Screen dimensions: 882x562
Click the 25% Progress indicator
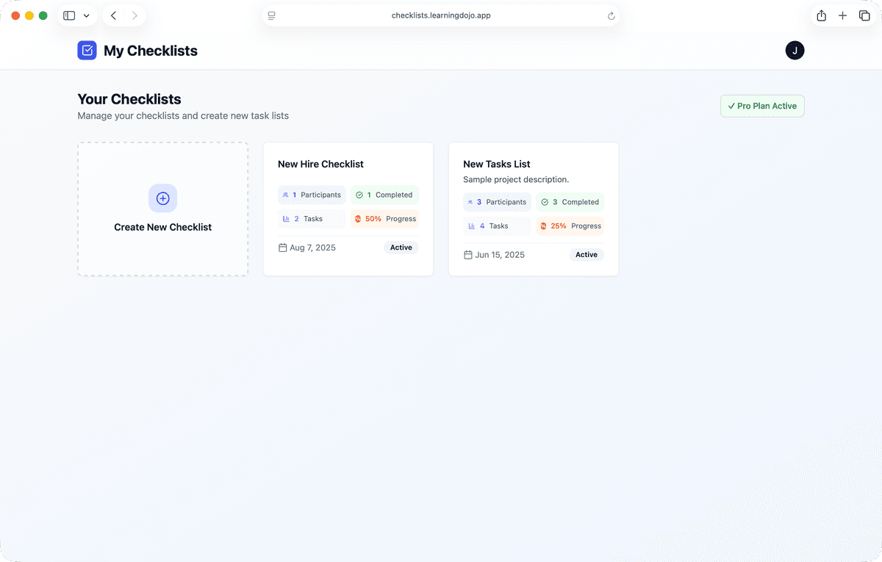(570, 226)
